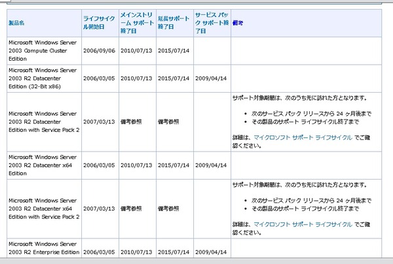Click 2010/07/13 in R2 Enterprise Edition row
Screen dimensions: 393x264
pos(136,252)
